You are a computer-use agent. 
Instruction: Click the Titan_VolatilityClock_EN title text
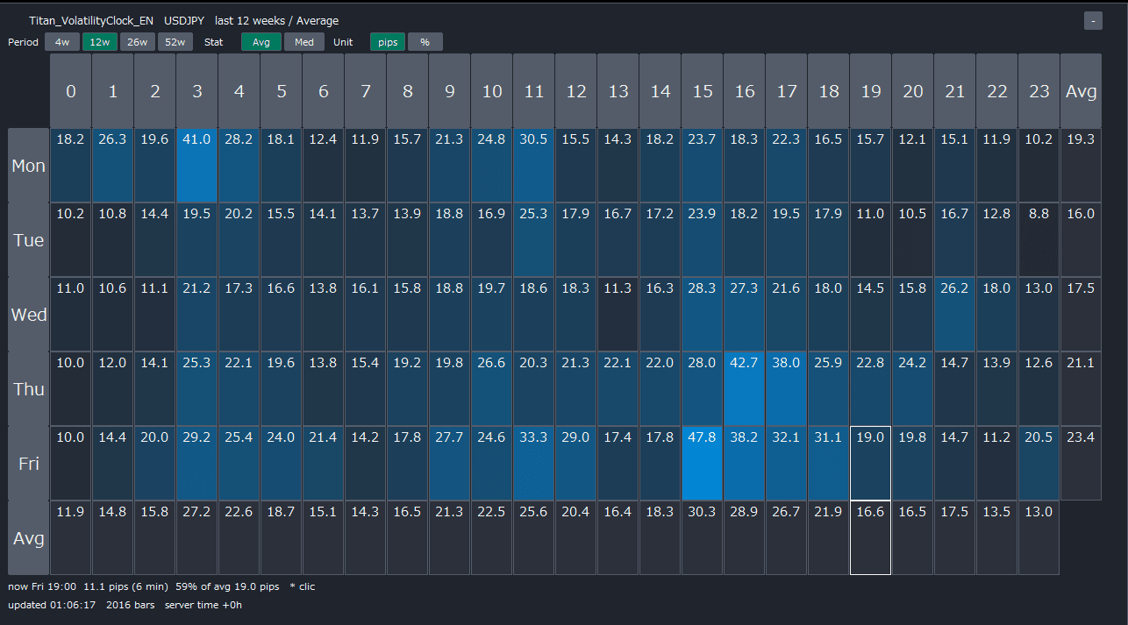point(91,21)
